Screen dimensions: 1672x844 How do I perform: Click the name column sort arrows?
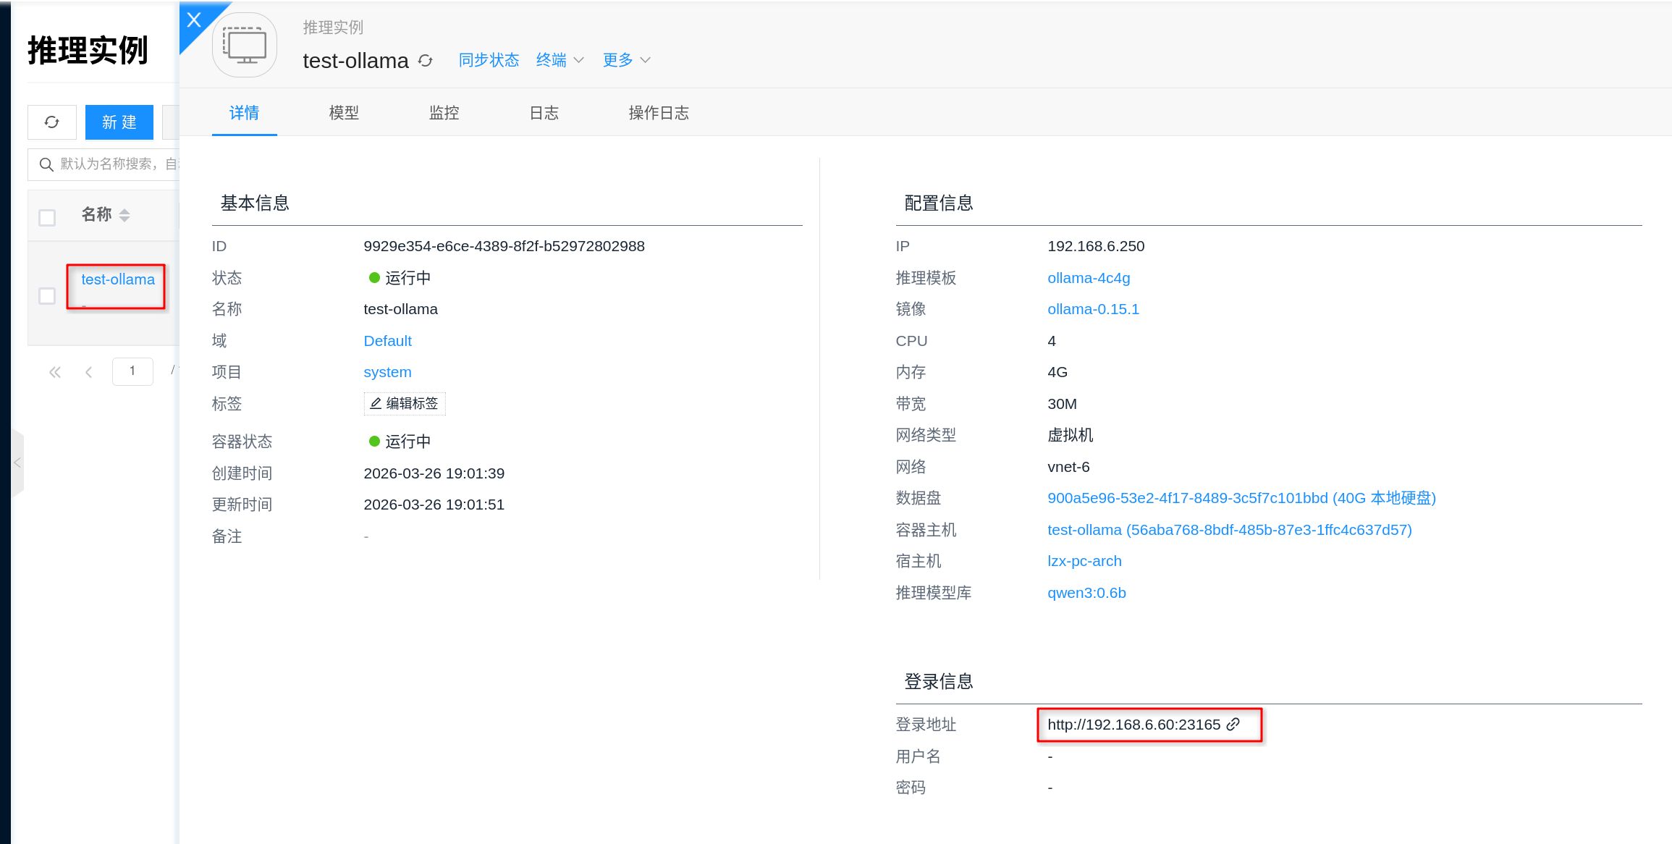(124, 216)
